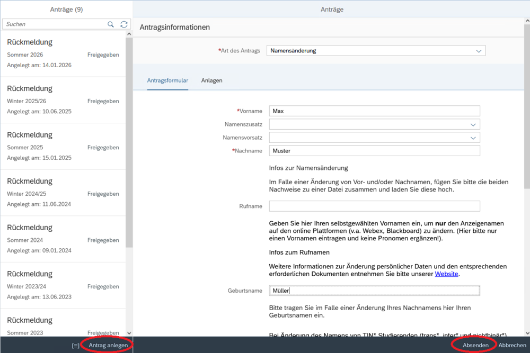530x353 pixels.
Task: Click the Anträge (9) header
Action: (x=66, y=10)
